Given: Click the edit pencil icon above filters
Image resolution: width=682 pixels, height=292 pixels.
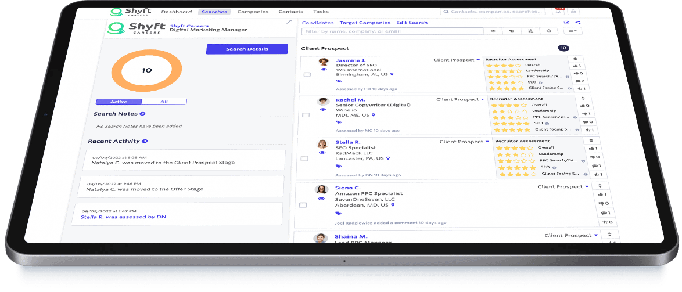Looking at the screenshot, I should click(x=566, y=23).
